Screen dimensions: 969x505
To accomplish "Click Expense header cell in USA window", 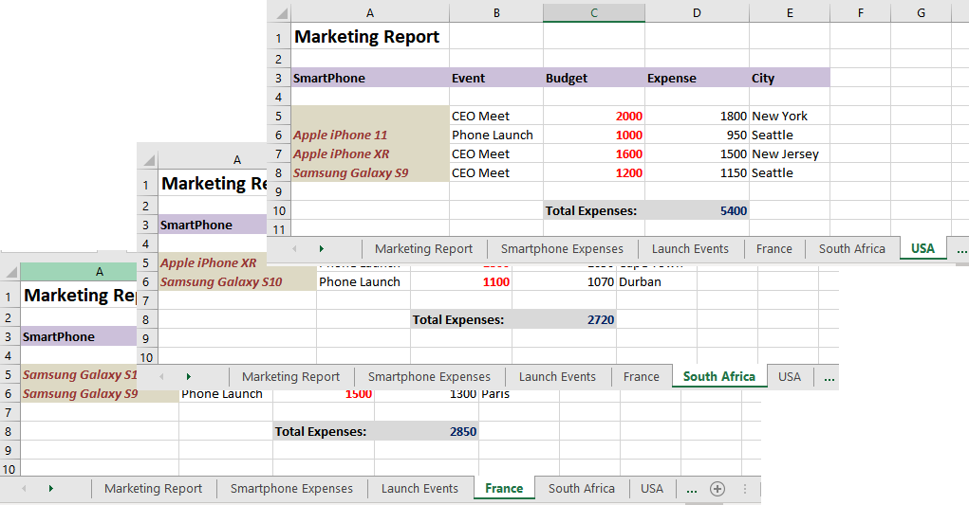I will point(697,78).
